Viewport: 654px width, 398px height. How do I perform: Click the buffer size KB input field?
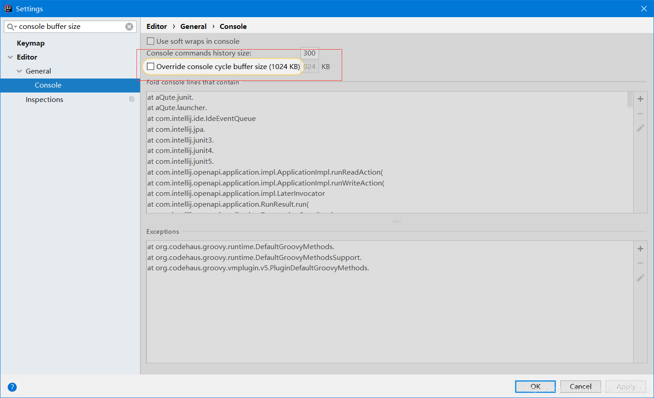(311, 67)
